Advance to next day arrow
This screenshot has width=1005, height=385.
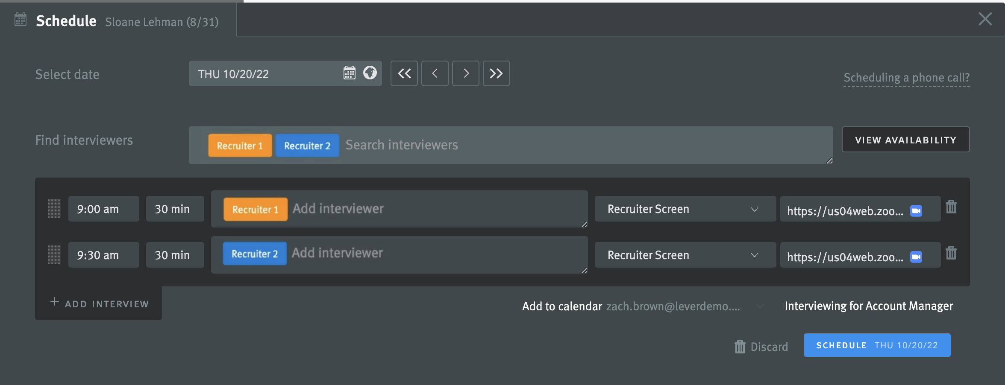coord(465,73)
